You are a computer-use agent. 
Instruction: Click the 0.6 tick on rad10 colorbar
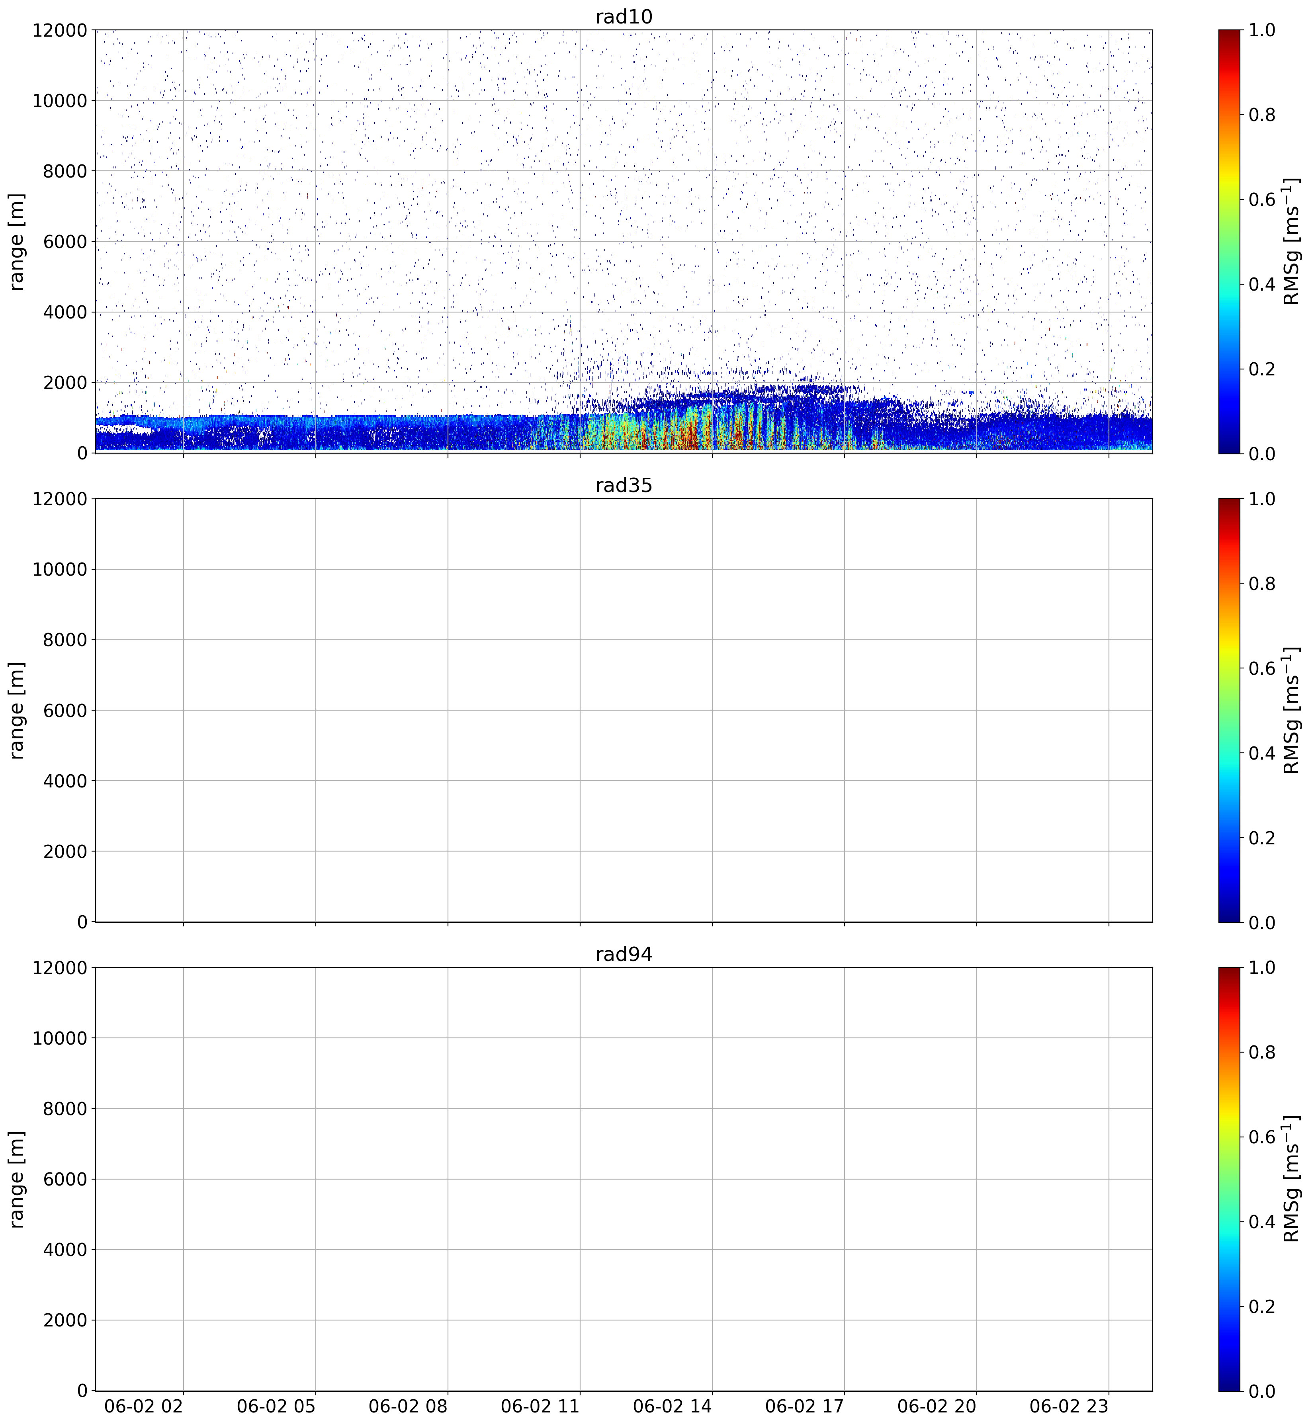(x=1261, y=199)
